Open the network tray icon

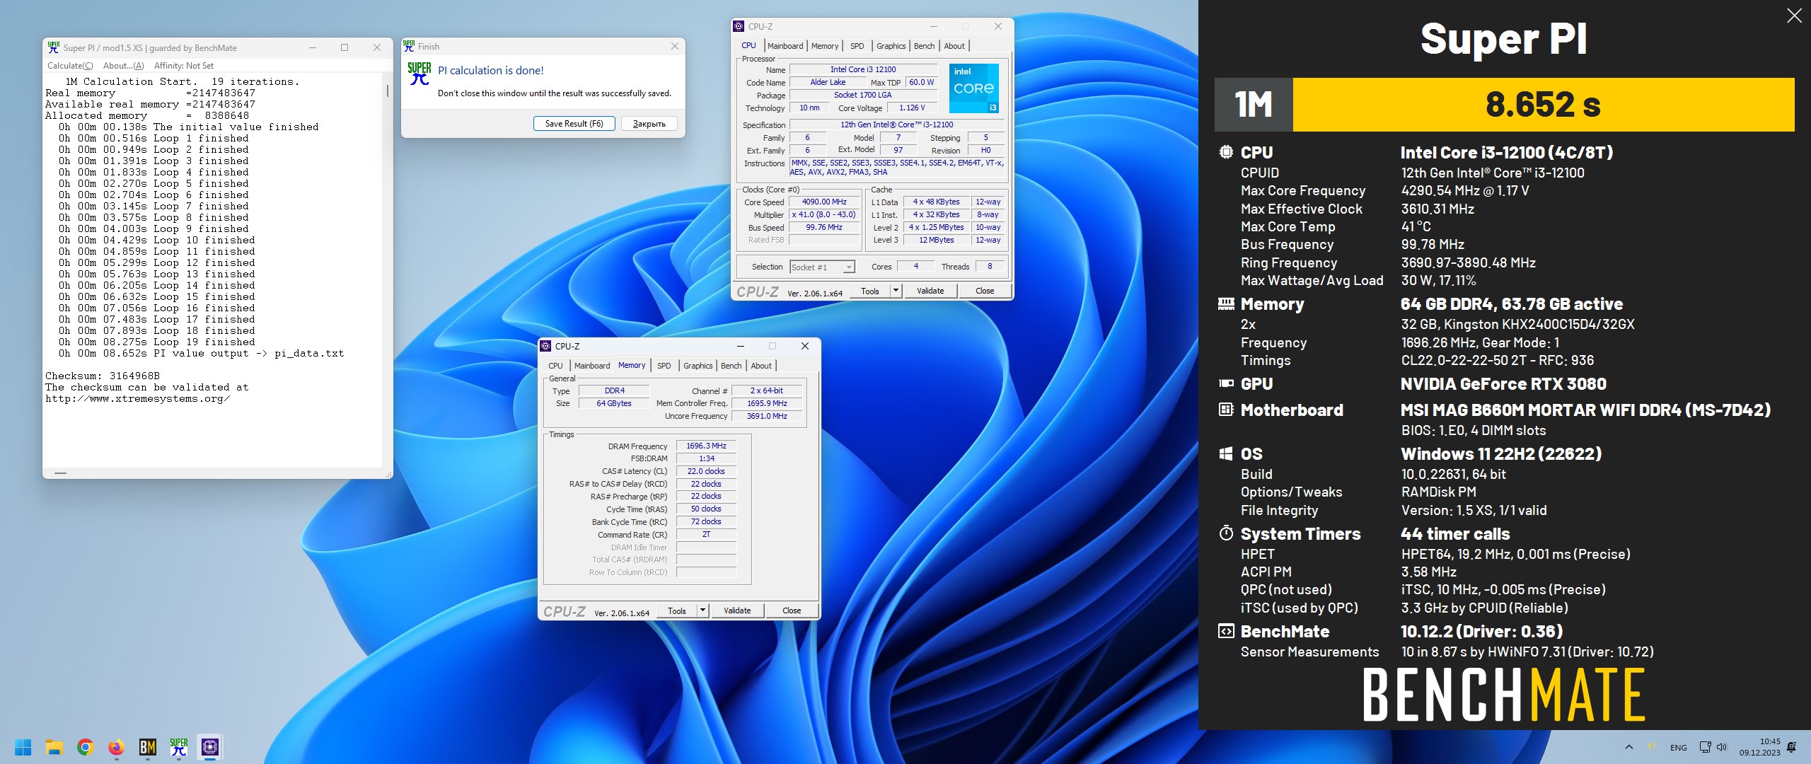tap(1705, 747)
